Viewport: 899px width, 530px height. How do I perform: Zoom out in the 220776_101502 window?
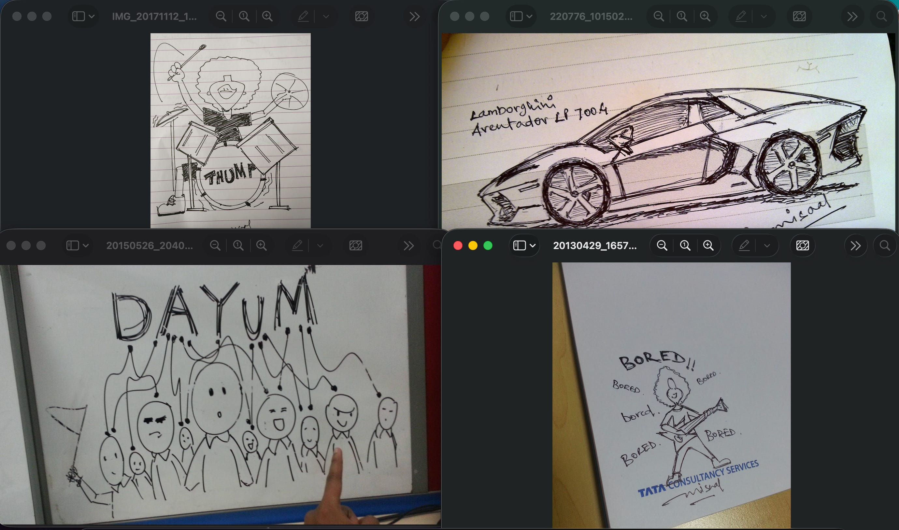(x=659, y=16)
